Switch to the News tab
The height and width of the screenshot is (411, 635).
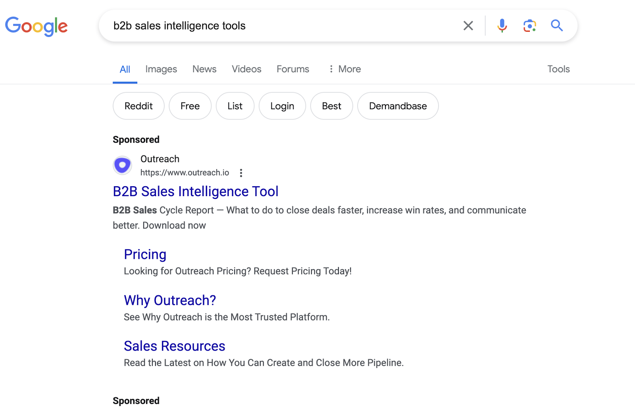pyautogui.click(x=204, y=69)
